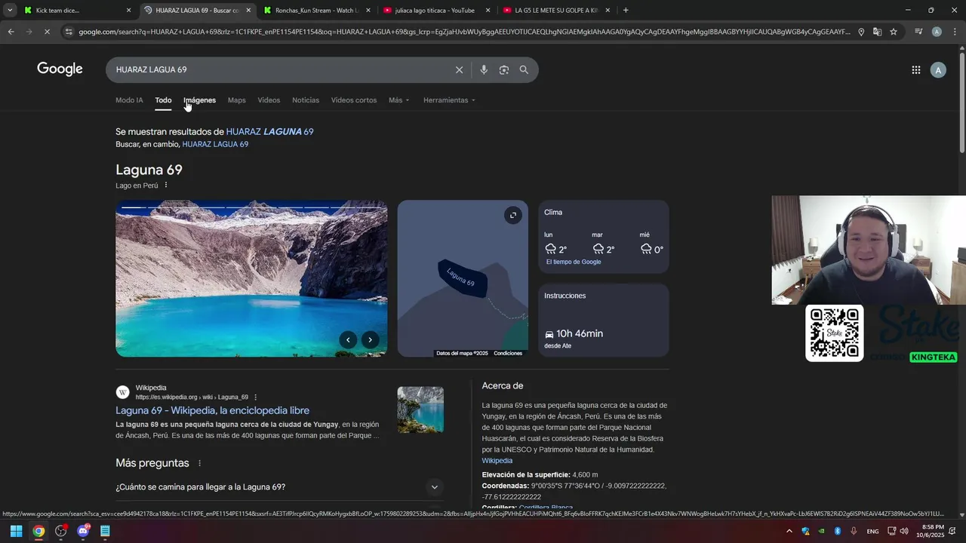Expand the Más search filters dropdown
The image size is (966, 543).
click(x=399, y=100)
